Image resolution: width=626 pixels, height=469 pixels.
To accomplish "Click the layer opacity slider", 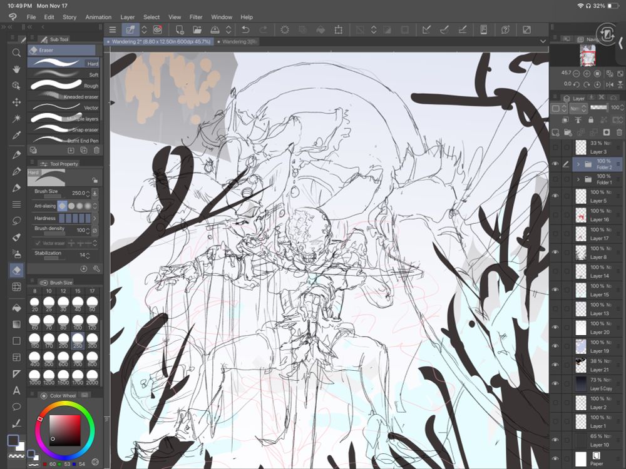I will [x=599, y=108].
